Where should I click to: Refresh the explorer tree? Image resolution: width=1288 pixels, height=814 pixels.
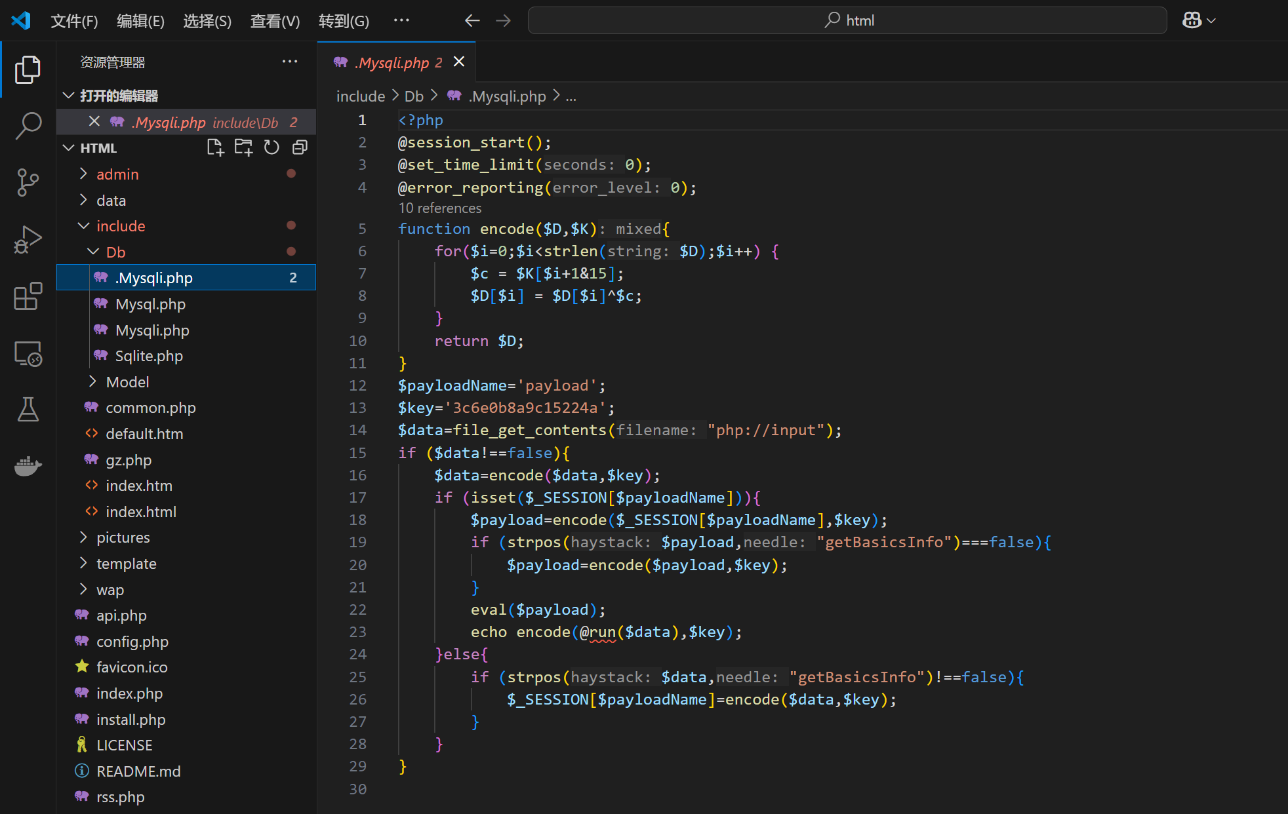[x=272, y=147]
